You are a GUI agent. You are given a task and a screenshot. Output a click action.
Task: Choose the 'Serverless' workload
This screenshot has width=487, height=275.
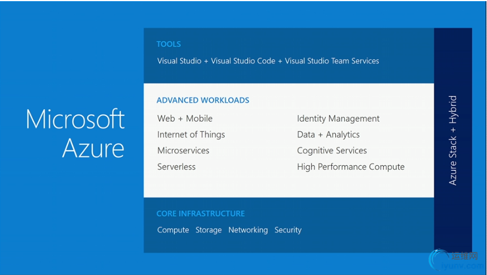click(x=177, y=167)
